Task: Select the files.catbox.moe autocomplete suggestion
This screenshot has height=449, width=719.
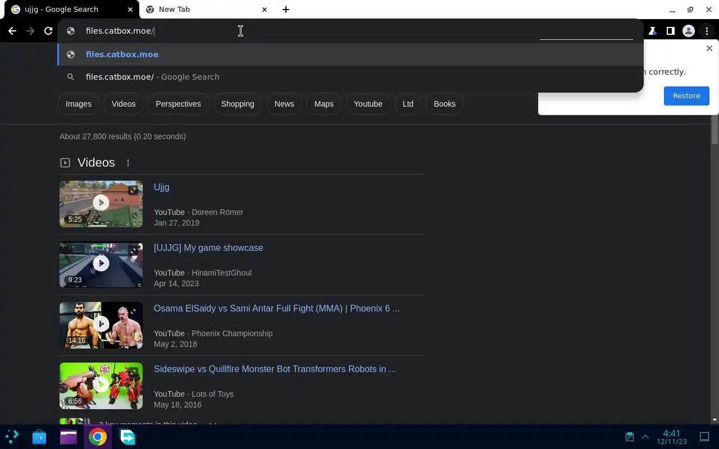Action: [x=351, y=54]
